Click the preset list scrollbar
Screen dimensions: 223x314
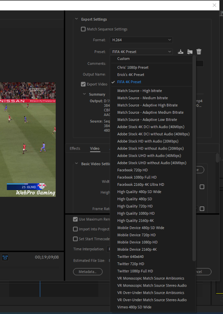(194, 158)
